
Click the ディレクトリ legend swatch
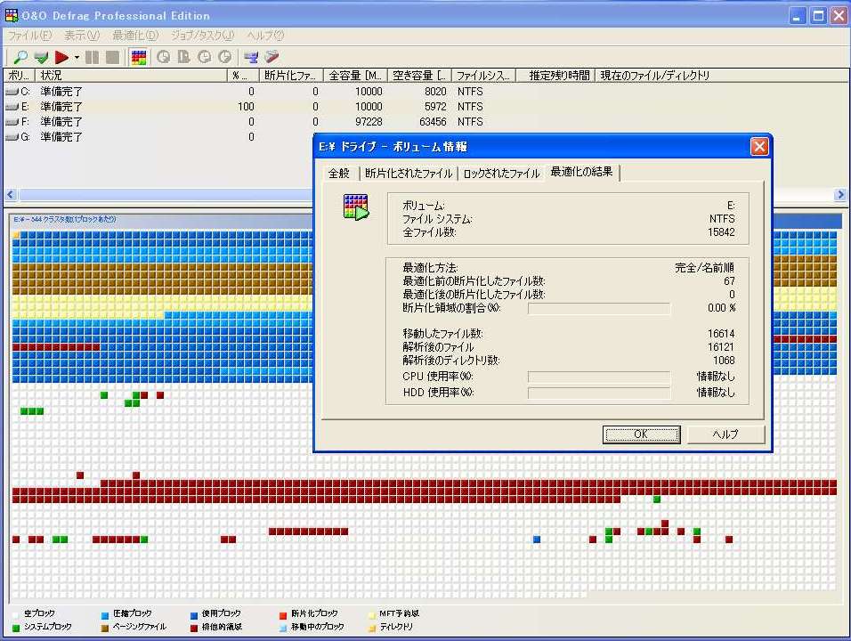pyautogui.click(x=372, y=628)
